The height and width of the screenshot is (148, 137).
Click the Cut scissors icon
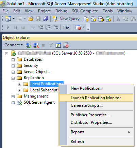click(118, 19)
